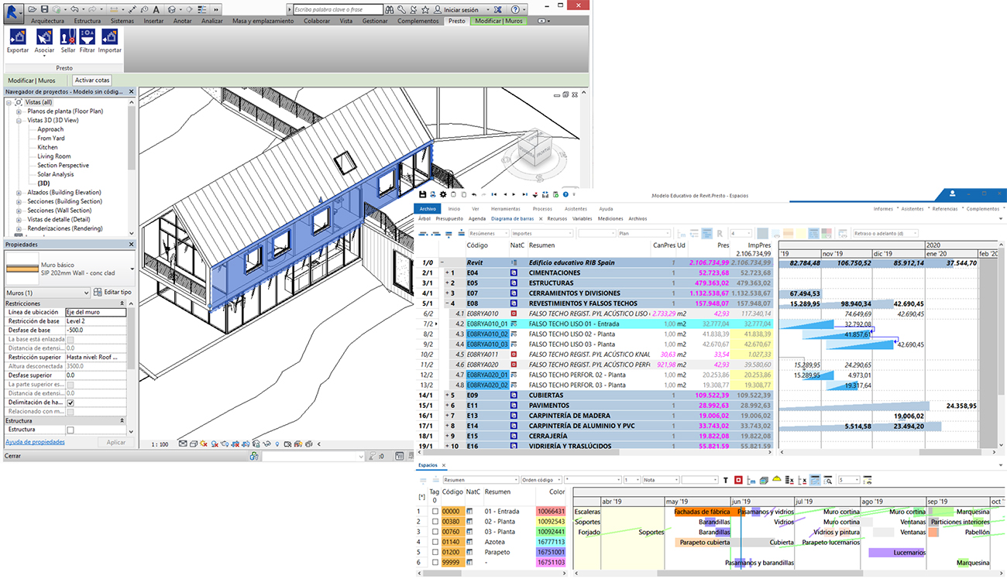Screen dimensions: 1007x579
Task: Open the Importes dropdown in Presto toolbar
Action: [542, 233]
